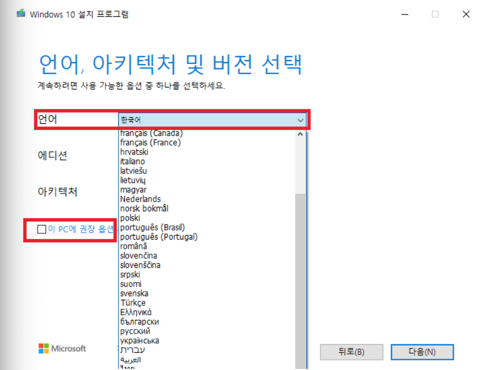Minimize the Windows 10 설치 프로그램 window
This screenshot has height=370, width=480.
click(x=405, y=14)
